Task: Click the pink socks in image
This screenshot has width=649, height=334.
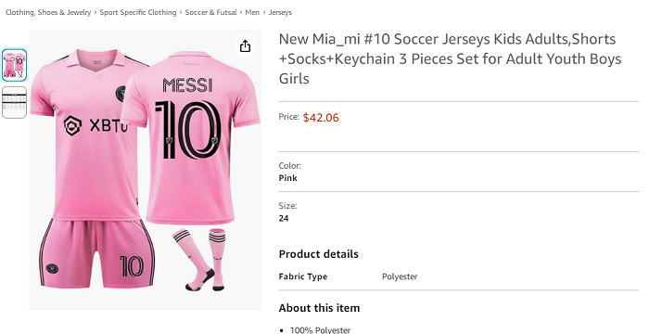Action: [x=199, y=260]
